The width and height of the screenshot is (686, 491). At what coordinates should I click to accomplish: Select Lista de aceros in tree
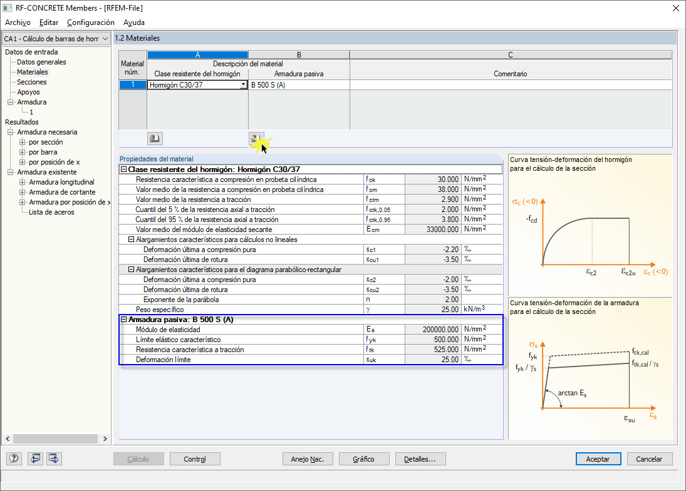(51, 212)
